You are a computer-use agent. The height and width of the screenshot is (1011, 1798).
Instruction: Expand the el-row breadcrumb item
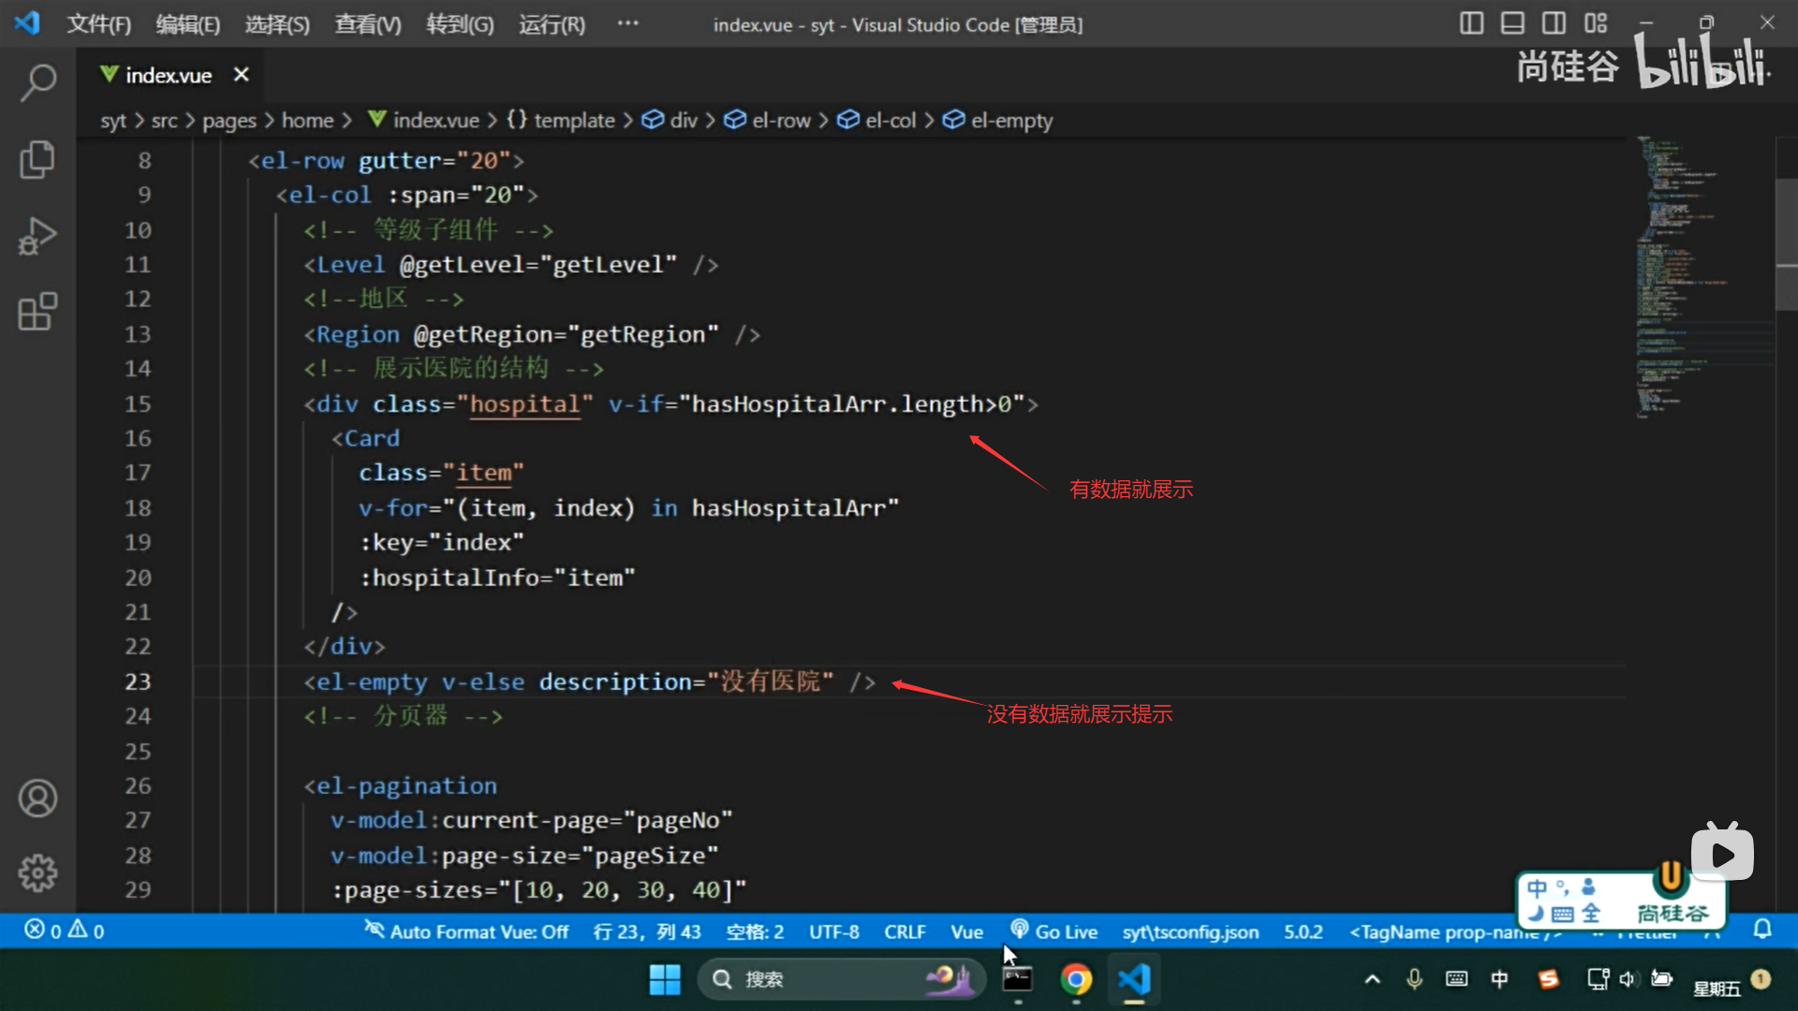tap(780, 121)
